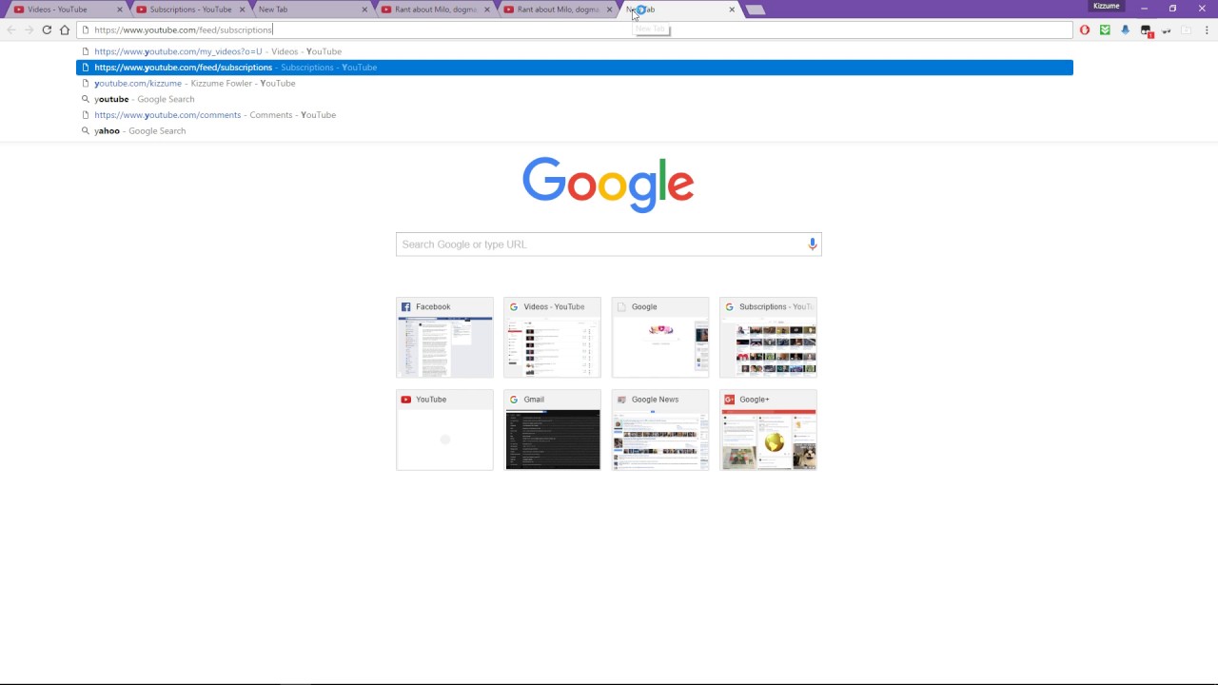Open the black extension icon with red badge
This screenshot has height=685, width=1218.
[x=1147, y=31]
